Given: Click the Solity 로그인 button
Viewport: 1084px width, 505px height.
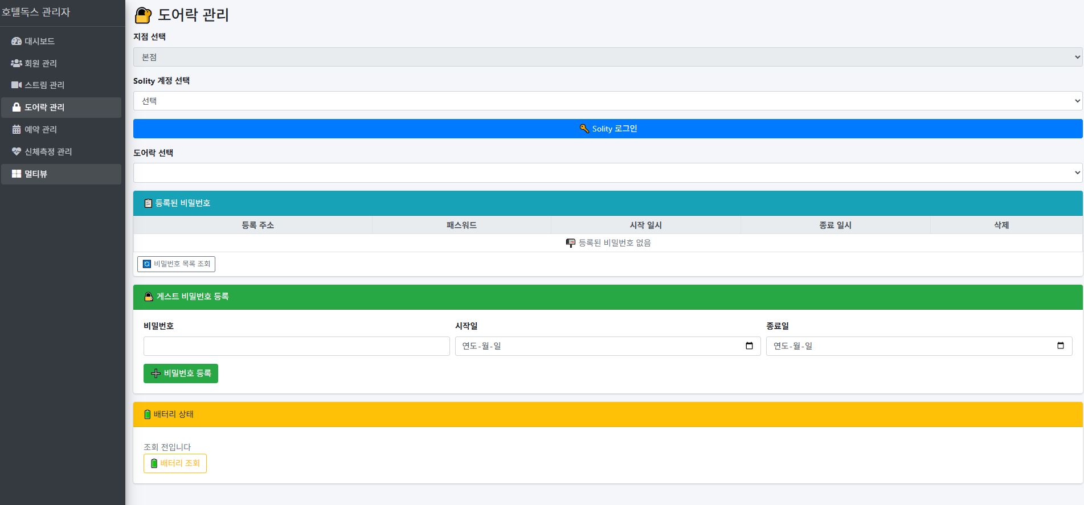Looking at the screenshot, I should 608,129.
